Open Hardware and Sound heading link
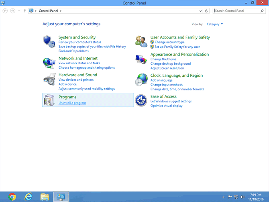 coord(78,75)
